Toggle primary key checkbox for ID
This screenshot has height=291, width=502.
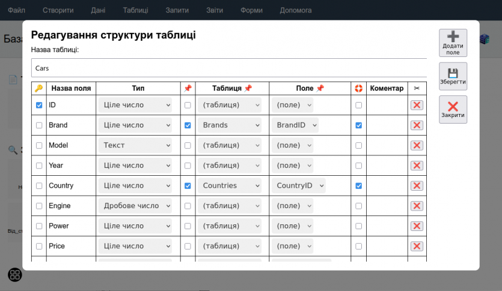coord(39,105)
